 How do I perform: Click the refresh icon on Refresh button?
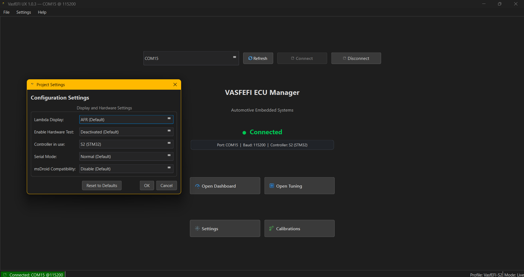250,58
